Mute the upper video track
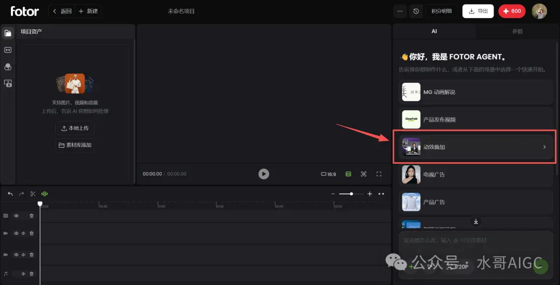The image size is (560, 285). (23, 233)
